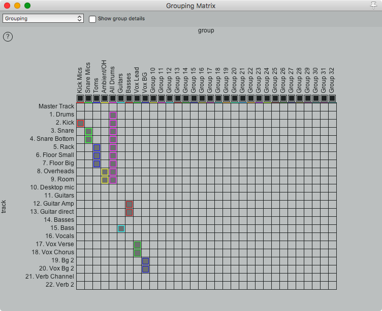The image size is (382, 311).
Task: Click the help question mark icon
Action: point(8,36)
